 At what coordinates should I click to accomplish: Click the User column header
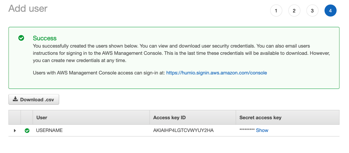42,118
